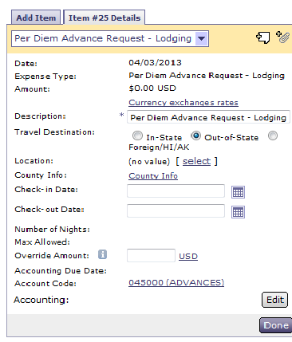
Task: Expand the expense type dropdown arrow
Action: (201, 38)
